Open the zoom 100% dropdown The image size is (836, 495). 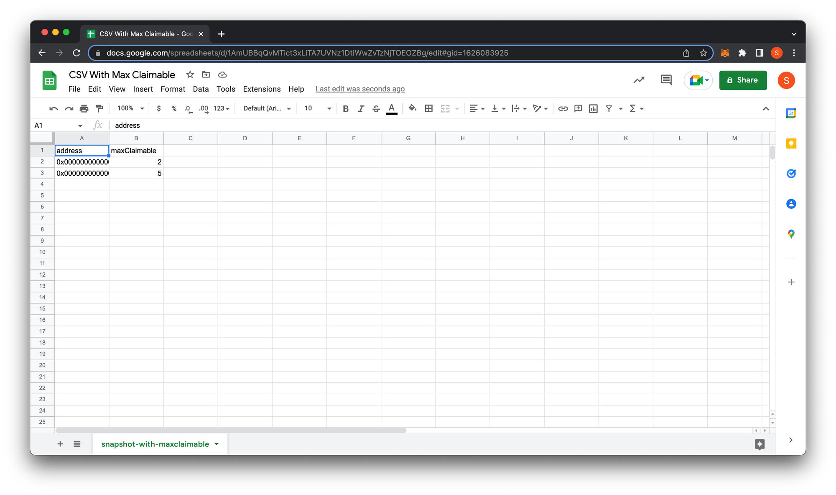tap(130, 108)
